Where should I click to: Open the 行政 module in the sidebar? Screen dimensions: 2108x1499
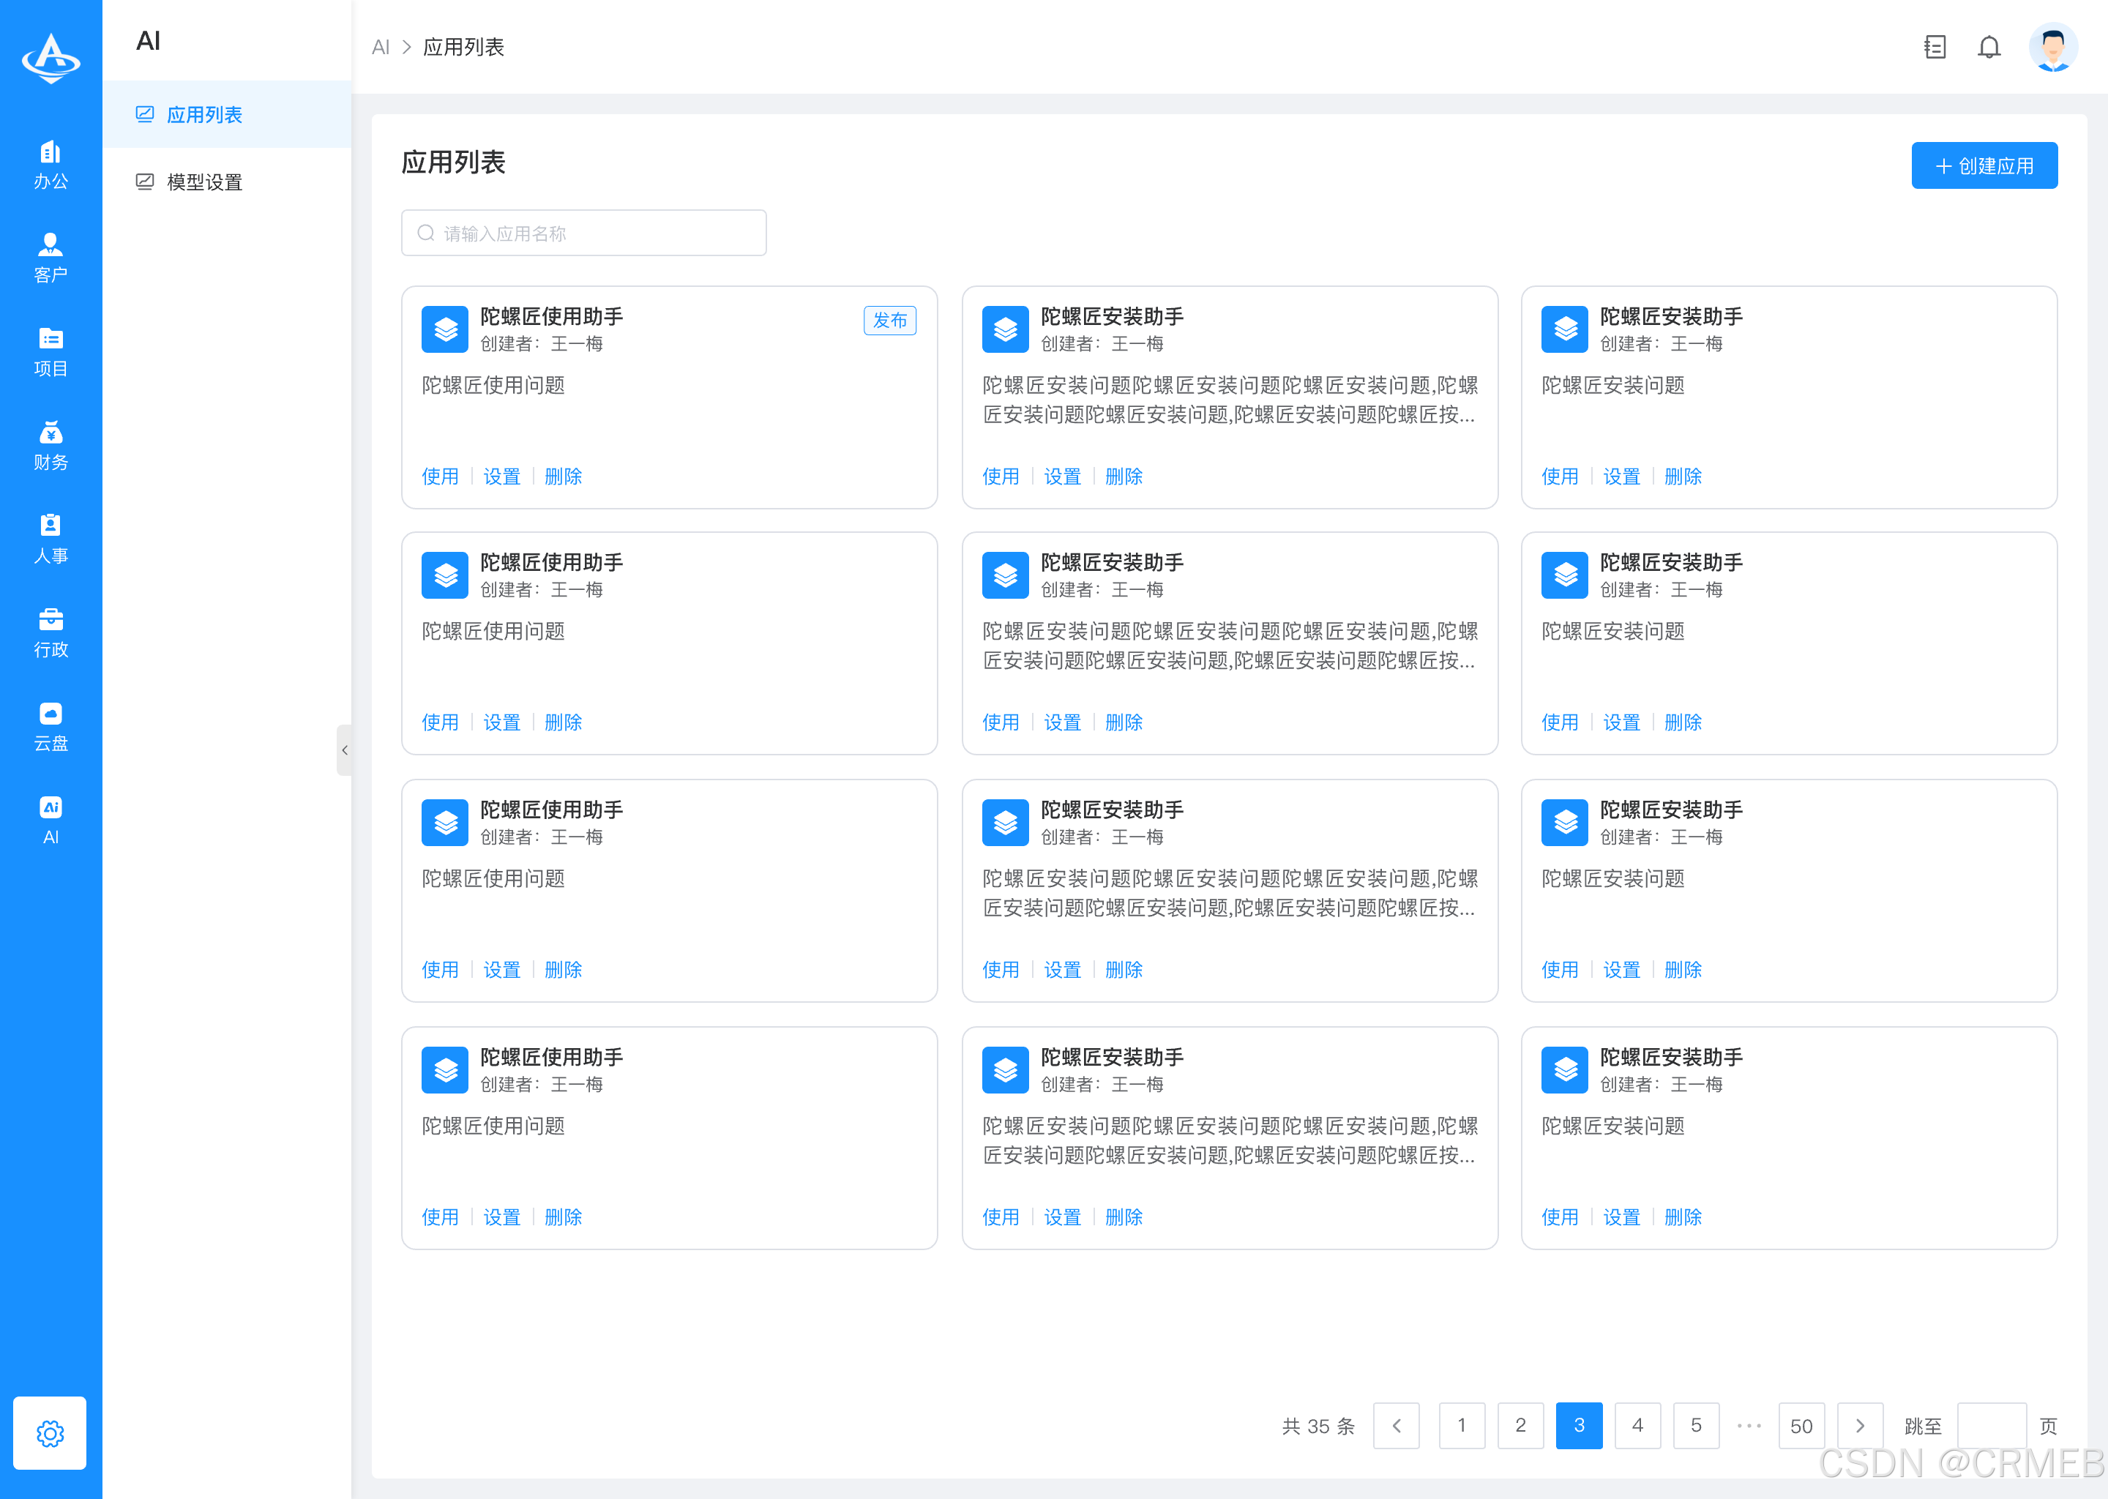coord(50,633)
